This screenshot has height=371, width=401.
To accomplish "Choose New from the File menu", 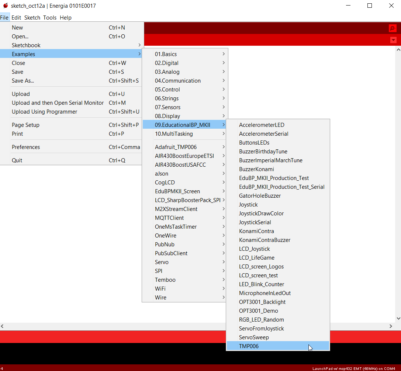I will click(71, 28).
